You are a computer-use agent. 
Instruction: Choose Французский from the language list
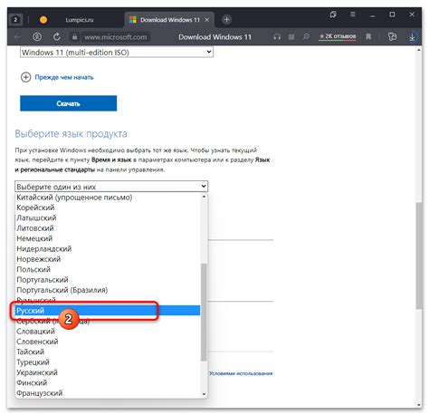click(x=108, y=393)
